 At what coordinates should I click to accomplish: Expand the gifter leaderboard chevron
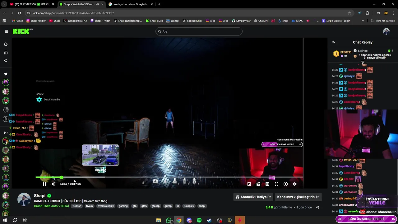363,63
